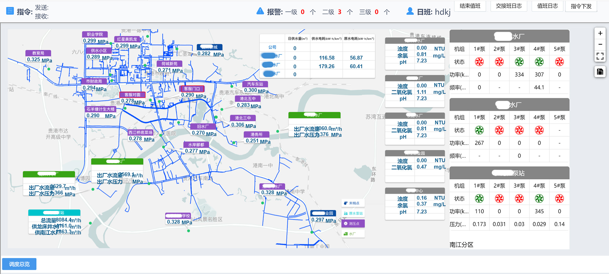This screenshot has width=609, height=274.
Task: Zoom in the map with plus button
Action: coord(600,33)
